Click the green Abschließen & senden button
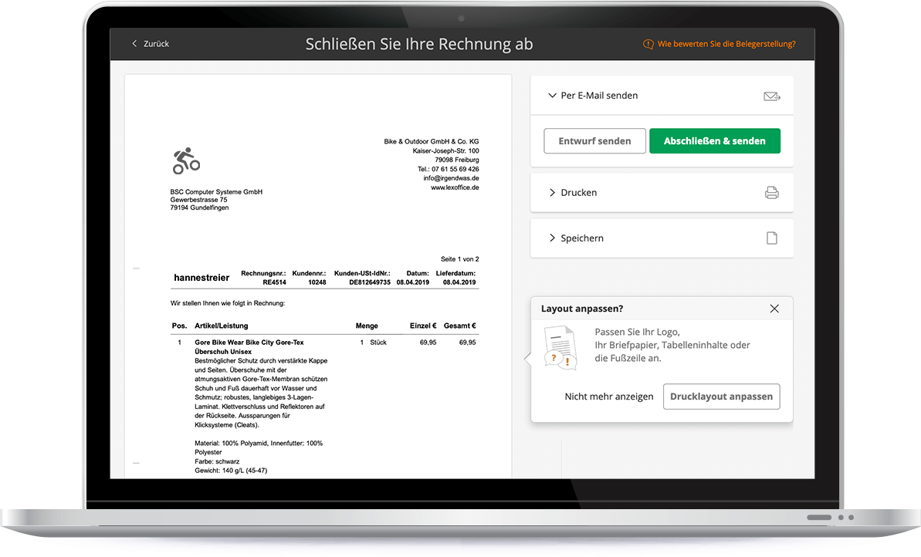The image size is (921, 557). pos(714,140)
